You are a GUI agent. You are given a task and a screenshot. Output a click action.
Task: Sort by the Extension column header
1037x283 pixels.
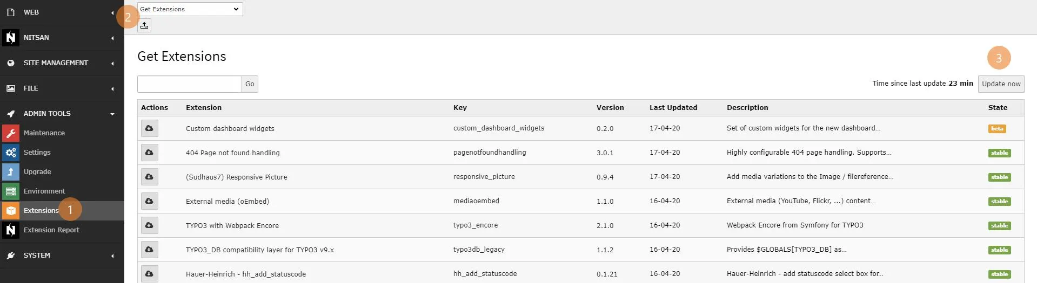[204, 107]
